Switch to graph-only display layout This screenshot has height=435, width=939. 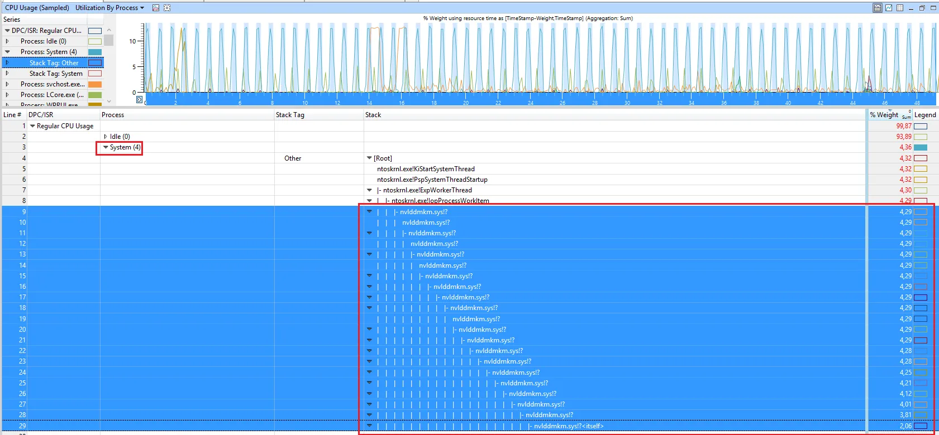(x=889, y=8)
